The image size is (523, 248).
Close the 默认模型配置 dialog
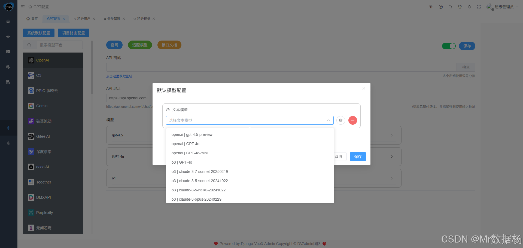(364, 88)
